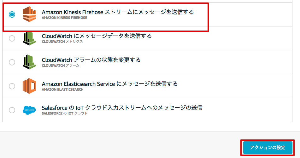Click the SALESFORCE の IOT クラウド subtitle
This screenshot has height=158, width=300.
click(x=65, y=113)
